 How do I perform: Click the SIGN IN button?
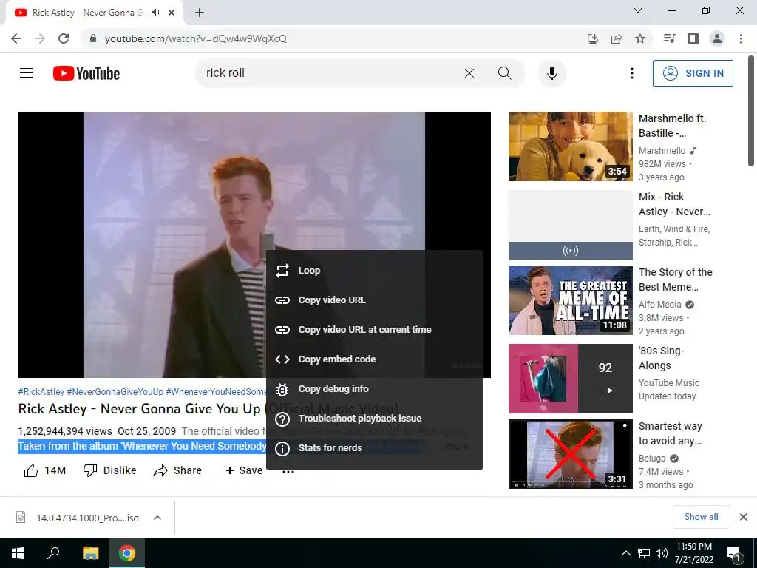[693, 73]
